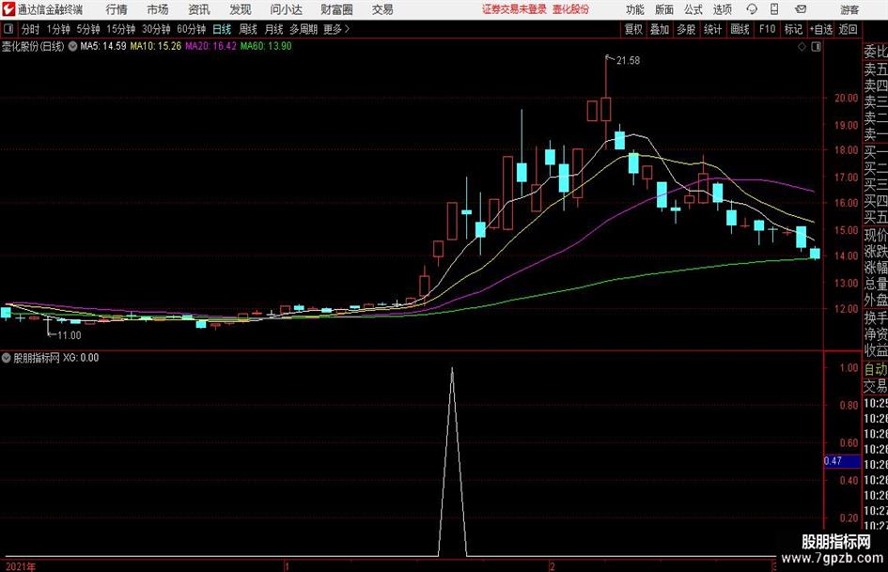
Task: Open the 行情 menu
Action: point(117,9)
